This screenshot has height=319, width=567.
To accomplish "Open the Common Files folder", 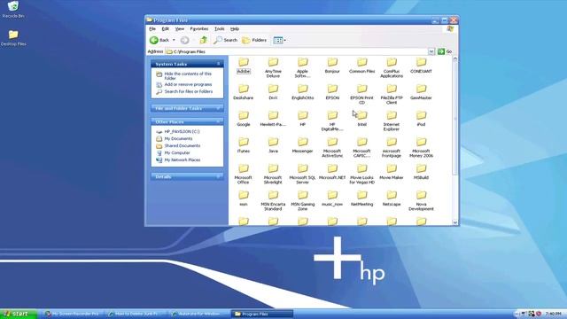I will click(x=361, y=66).
